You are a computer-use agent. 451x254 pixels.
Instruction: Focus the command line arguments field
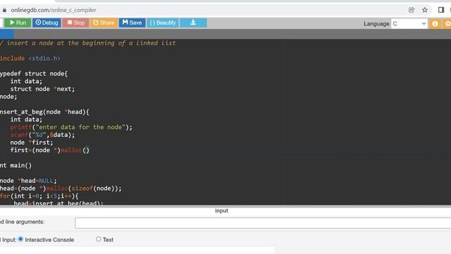pos(263,223)
